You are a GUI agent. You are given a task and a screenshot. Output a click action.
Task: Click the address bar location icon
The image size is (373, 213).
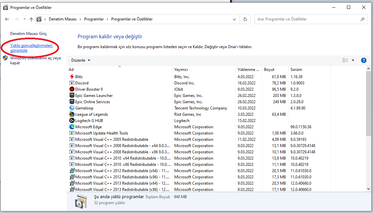coord(39,19)
